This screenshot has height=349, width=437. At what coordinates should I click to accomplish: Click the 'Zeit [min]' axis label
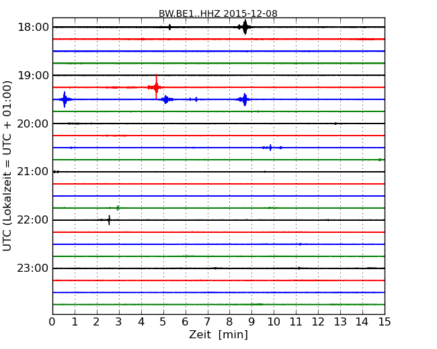[x=218, y=334]
